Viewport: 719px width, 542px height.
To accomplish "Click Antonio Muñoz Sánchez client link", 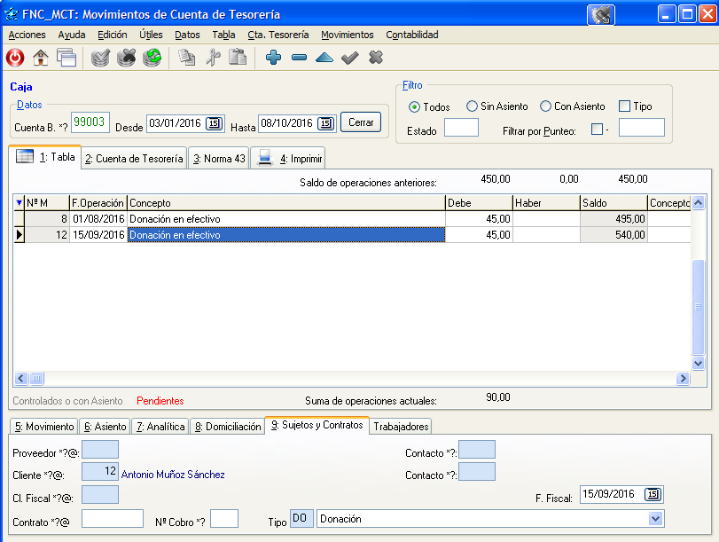I will click(x=173, y=475).
